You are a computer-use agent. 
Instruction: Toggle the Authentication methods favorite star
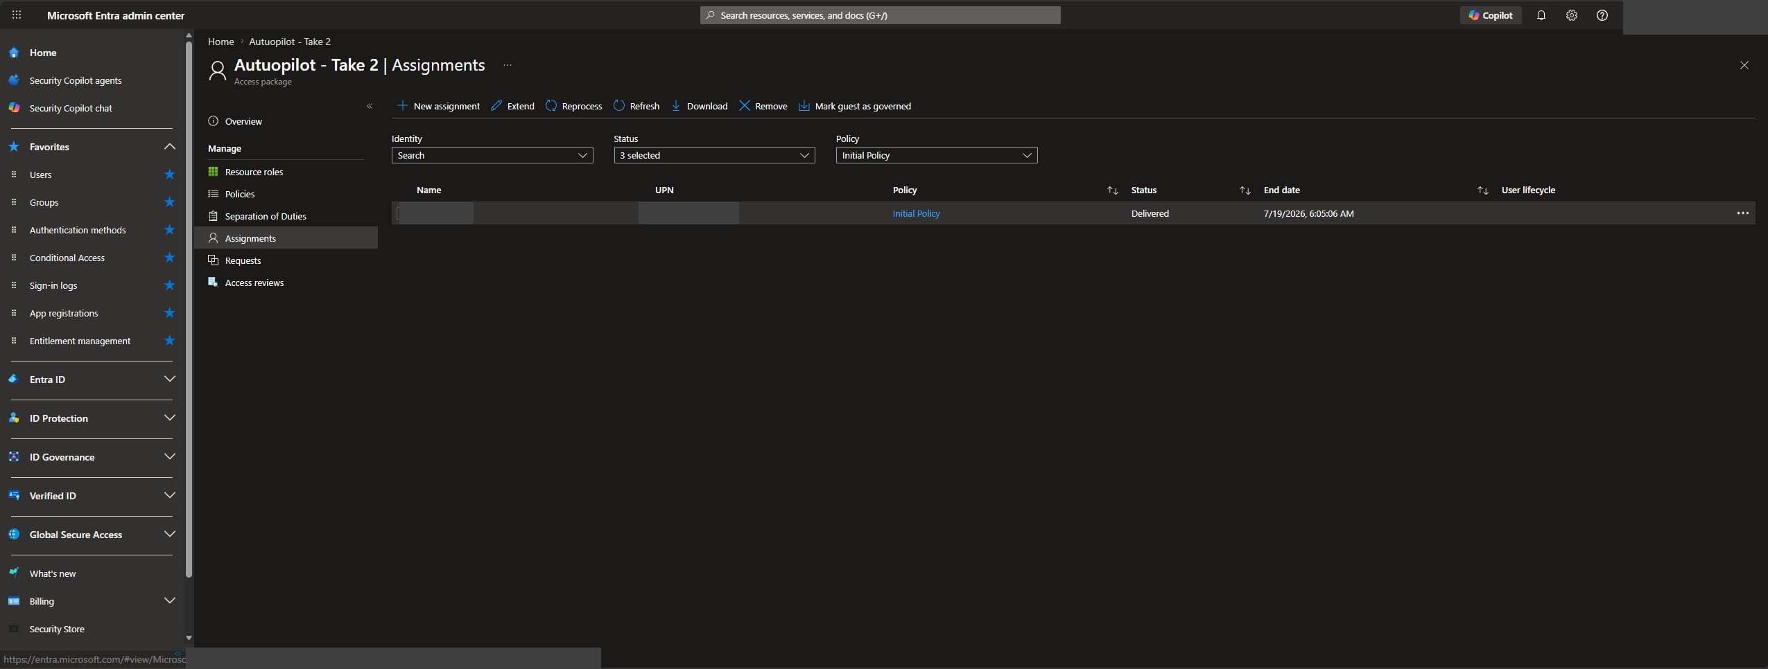click(169, 230)
